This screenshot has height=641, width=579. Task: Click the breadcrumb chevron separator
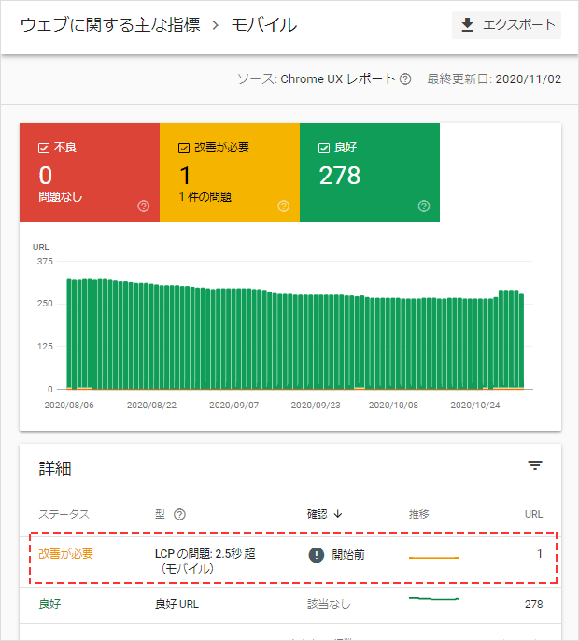[216, 25]
